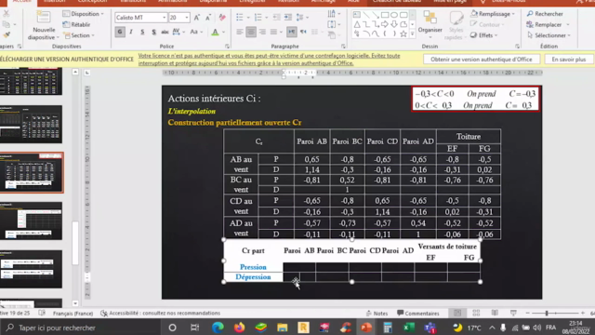Open Microsoft Teams from the taskbar
Image resolution: width=595 pixels, height=335 pixels.
pyautogui.click(x=430, y=328)
